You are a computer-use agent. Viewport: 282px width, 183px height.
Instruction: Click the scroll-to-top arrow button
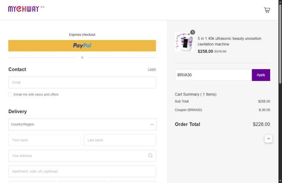coord(268,139)
